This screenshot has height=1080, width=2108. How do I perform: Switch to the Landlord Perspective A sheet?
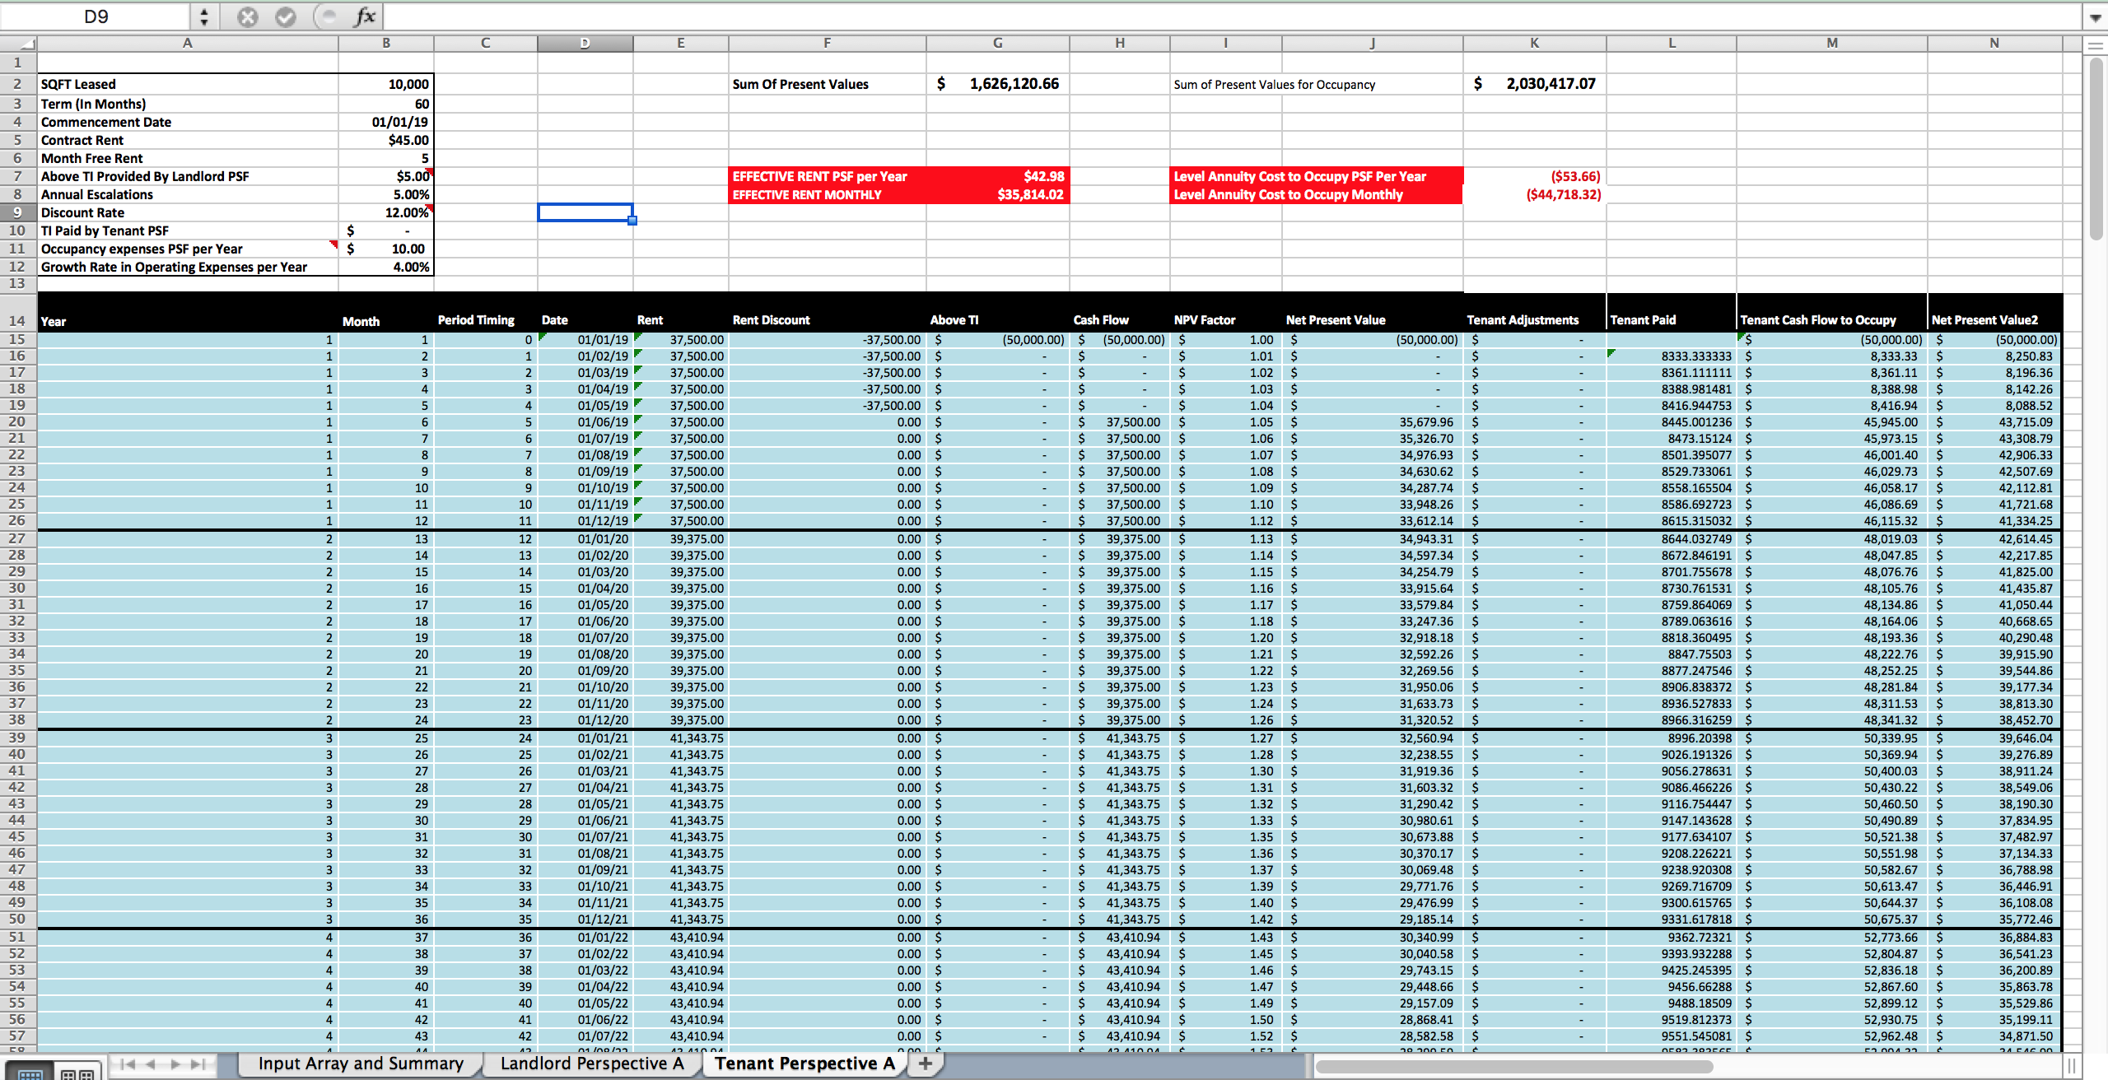pyautogui.click(x=590, y=1064)
